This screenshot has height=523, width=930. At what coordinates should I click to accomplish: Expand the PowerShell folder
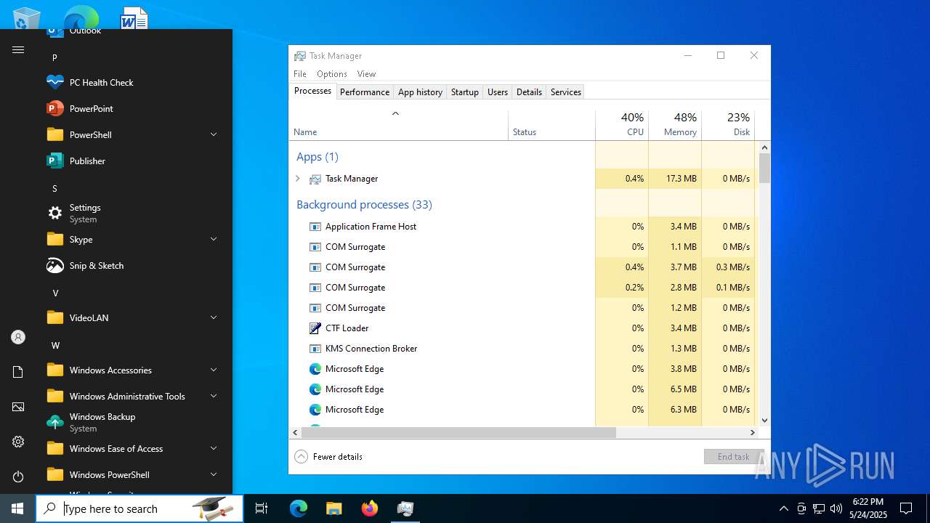pyautogui.click(x=132, y=134)
